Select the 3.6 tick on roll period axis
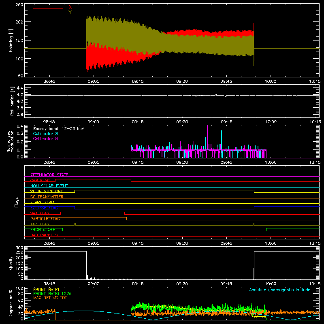 [x=20, y=115]
